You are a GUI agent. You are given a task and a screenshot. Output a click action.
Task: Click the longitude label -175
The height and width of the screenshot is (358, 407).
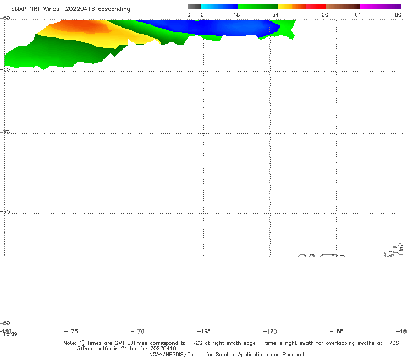click(71, 331)
